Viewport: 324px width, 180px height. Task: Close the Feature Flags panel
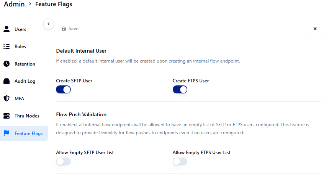coord(315,29)
